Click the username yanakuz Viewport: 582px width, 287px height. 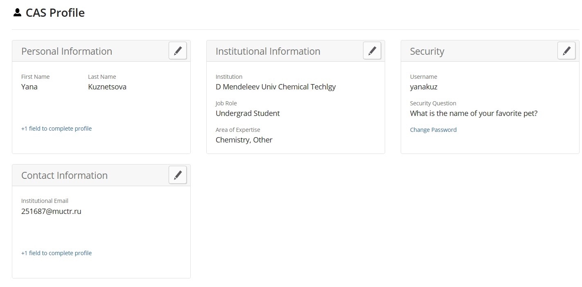click(424, 87)
